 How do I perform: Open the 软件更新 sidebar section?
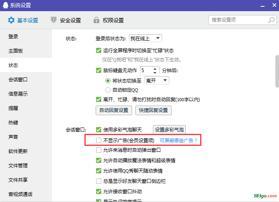pos(26,151)
